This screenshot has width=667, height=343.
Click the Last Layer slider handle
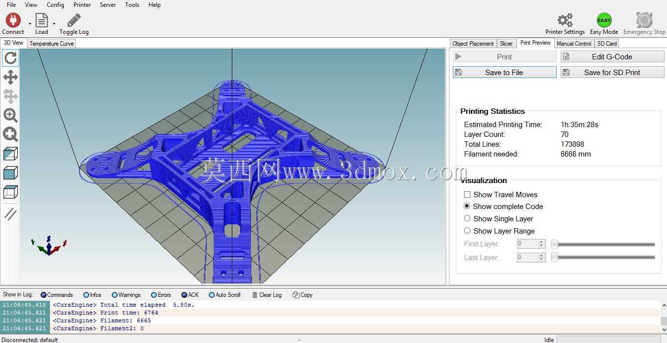tap(554, 258)
